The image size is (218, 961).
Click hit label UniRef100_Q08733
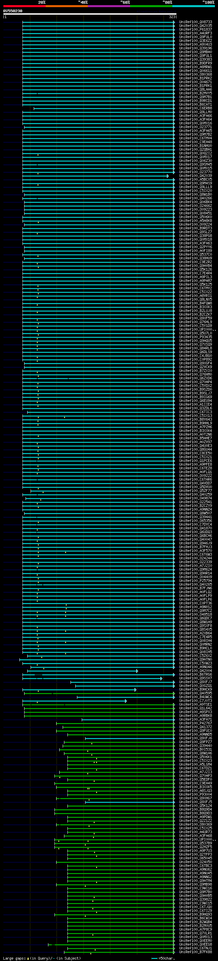click(x=196, y=22)
